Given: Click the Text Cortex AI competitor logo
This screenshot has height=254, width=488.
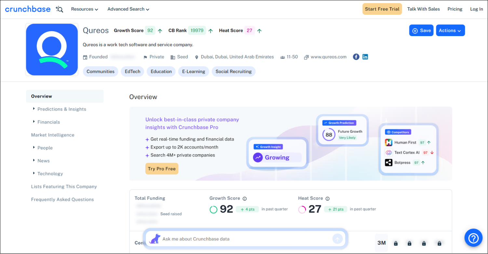Looking at the screenshot, I should (x=388, y=153).
